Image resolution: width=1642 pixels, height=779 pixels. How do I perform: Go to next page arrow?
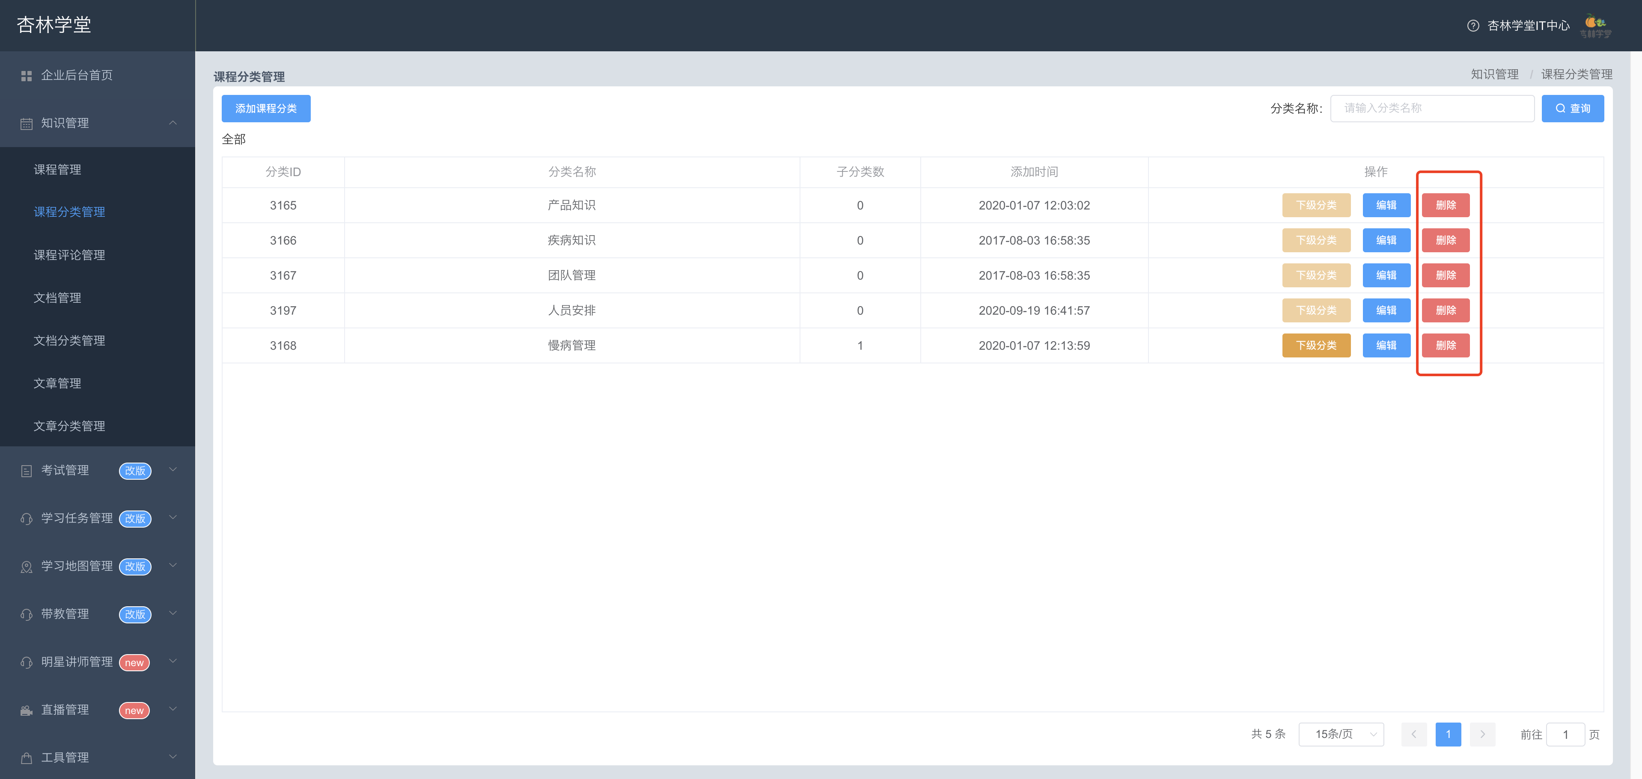1483,735
